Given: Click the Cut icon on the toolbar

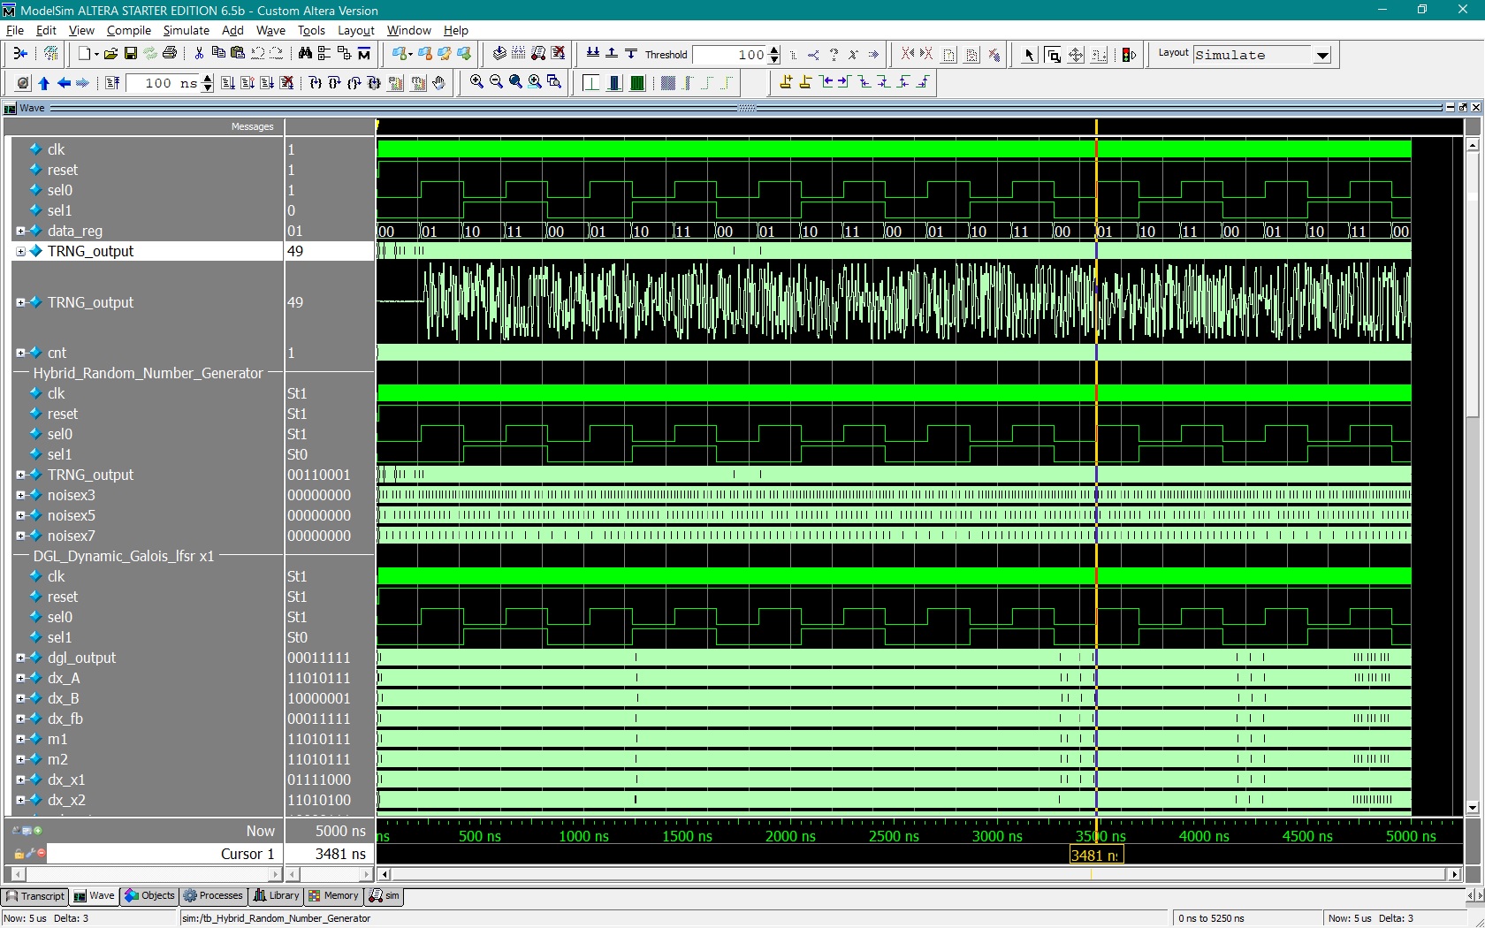Looking at the screenshot, I should pos(199,54).
